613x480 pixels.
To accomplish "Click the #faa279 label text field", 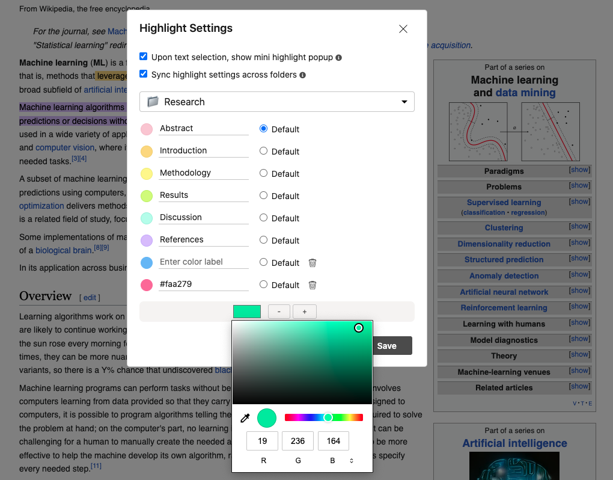I will 204,285.
